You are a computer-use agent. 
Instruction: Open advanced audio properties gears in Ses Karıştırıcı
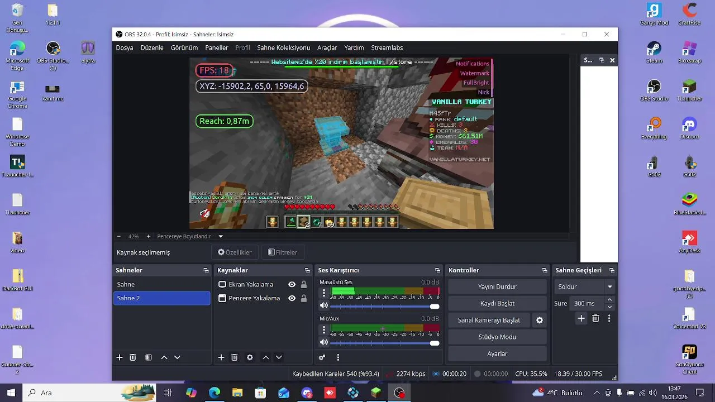[x=322, y=357]
